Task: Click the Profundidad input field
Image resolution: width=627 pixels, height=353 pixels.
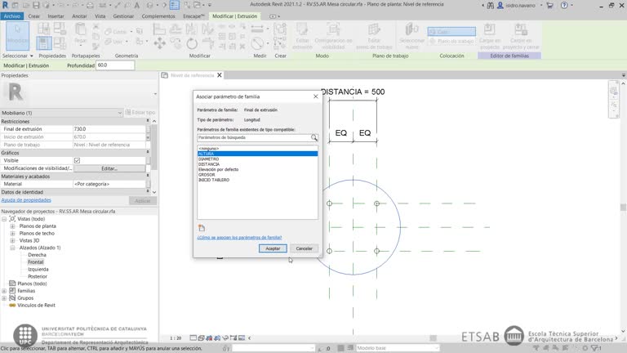Action: (114, 65)
